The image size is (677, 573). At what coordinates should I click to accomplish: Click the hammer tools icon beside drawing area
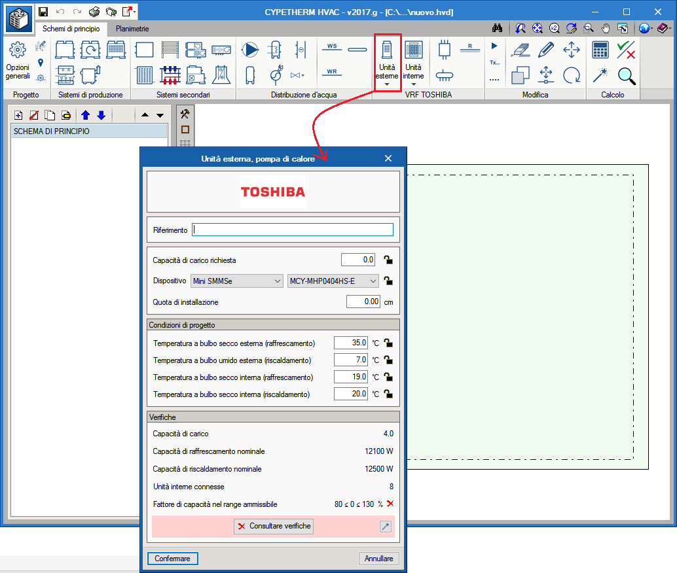[185, 114]
